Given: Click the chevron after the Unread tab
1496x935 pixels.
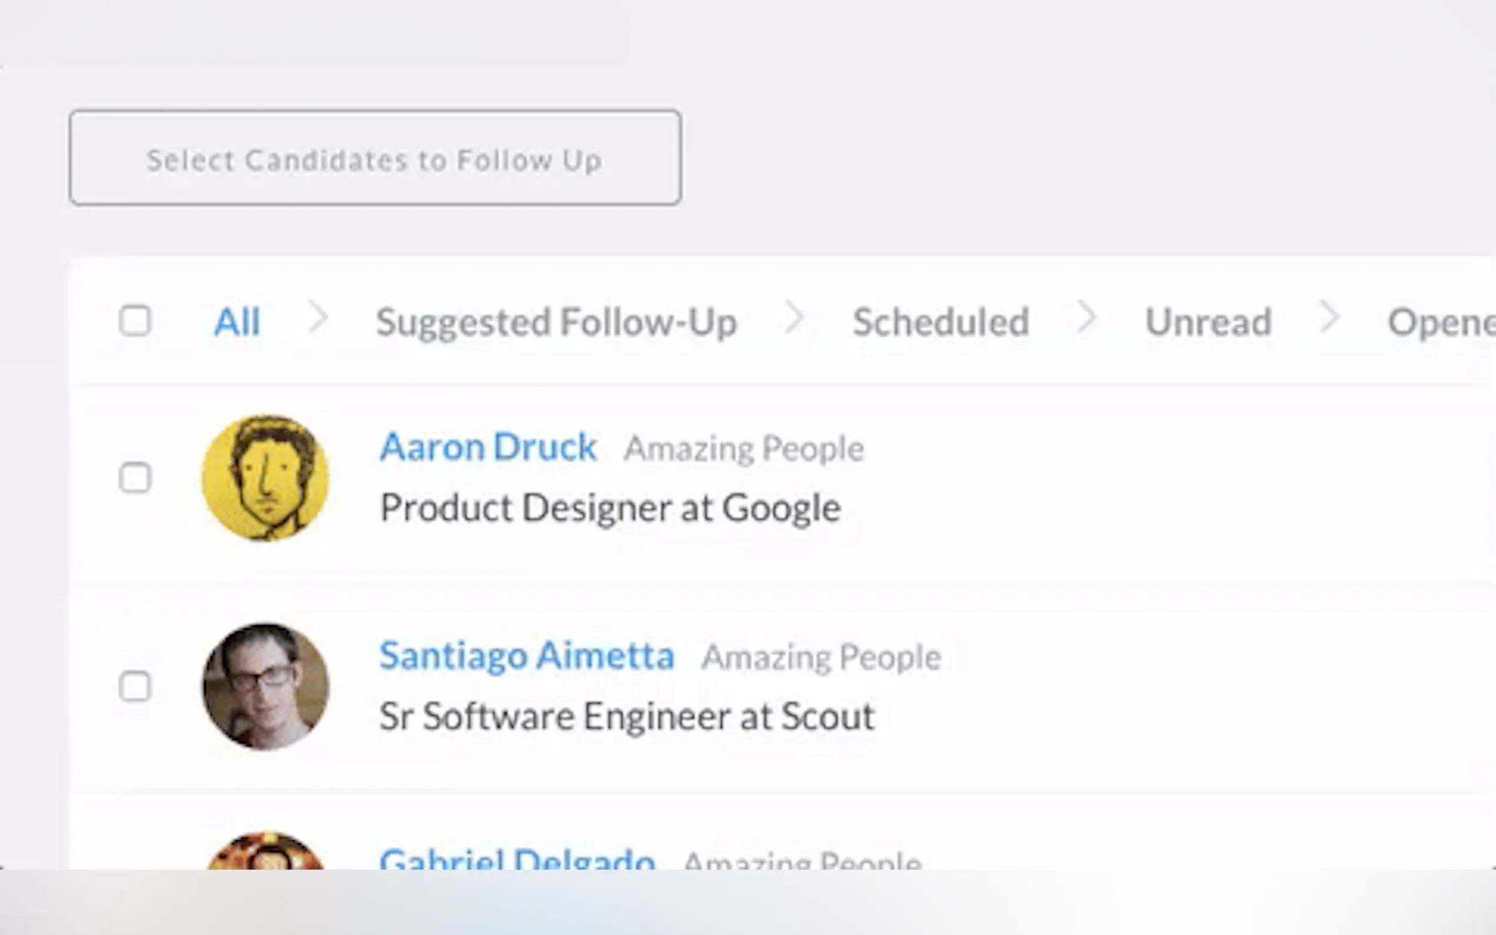Looking at the screenshot, I should [1329, 319].
